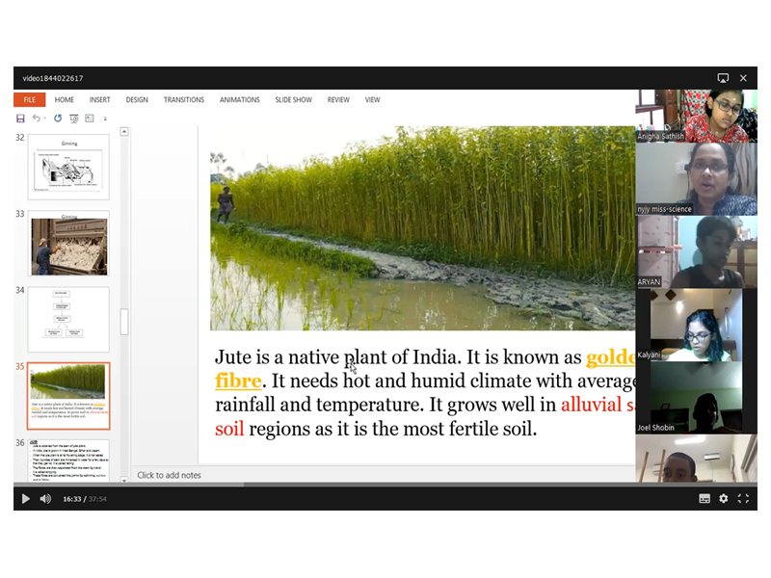The image size is (771, 578).
Task: Click the Redo icon
Action: pyautogui.click(x=58, y=118)
